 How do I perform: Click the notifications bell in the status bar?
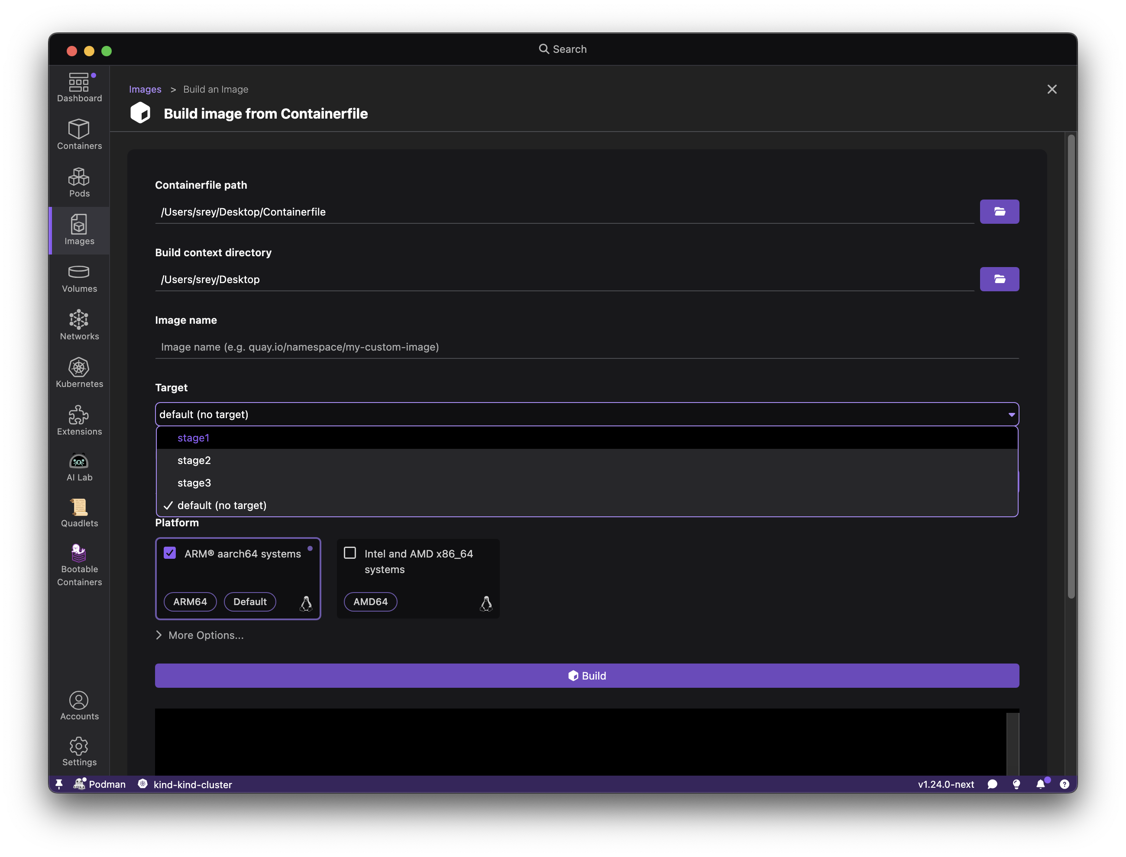pyautogui.click(x=1040, y=784)
